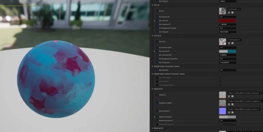Collapse the Dirt 02 B section
The width and height of the screenshot is (263, 132).
(152, 36)
